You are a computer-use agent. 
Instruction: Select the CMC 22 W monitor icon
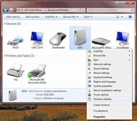[37, 38]
